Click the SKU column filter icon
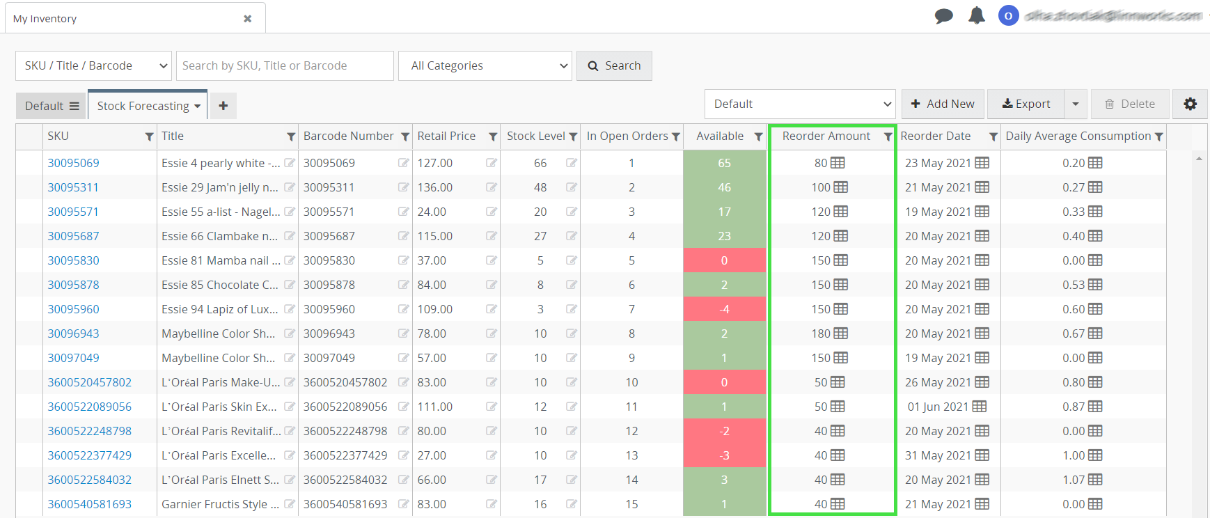Screen dimensions: 1210x518 coord(149,137)
